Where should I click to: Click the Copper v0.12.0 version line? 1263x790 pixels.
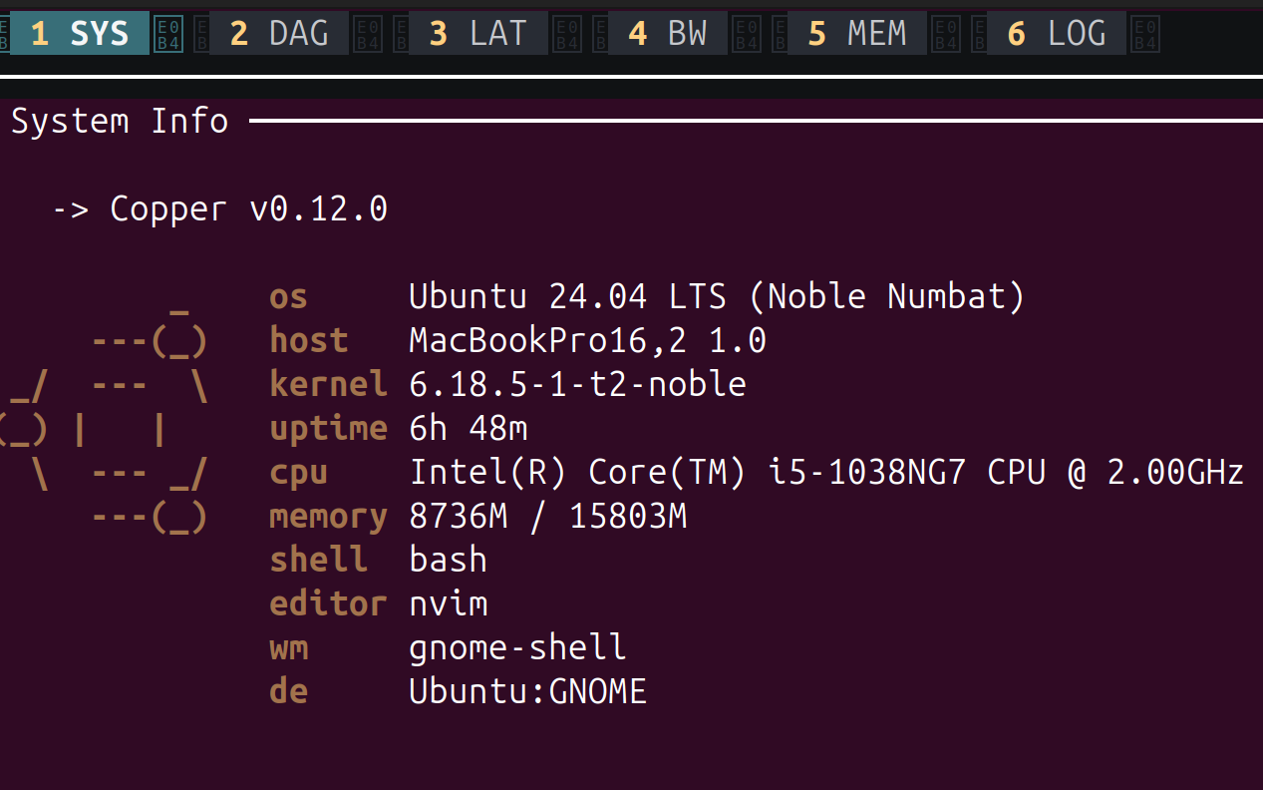click(219, 209)
